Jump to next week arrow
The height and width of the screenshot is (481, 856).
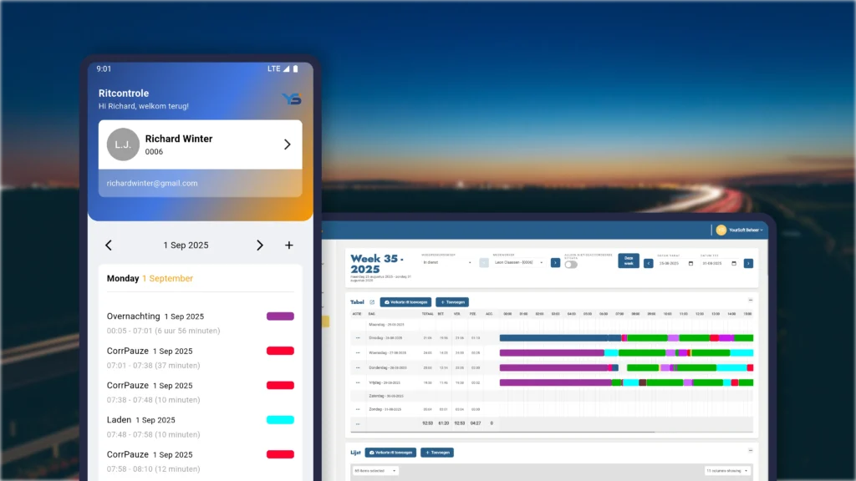(x=748, y=263)
